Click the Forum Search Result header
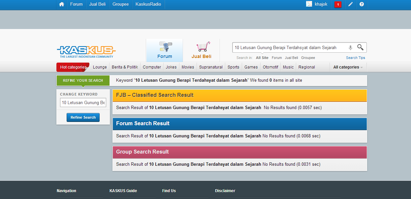The image size is (411, 199). 240,124
